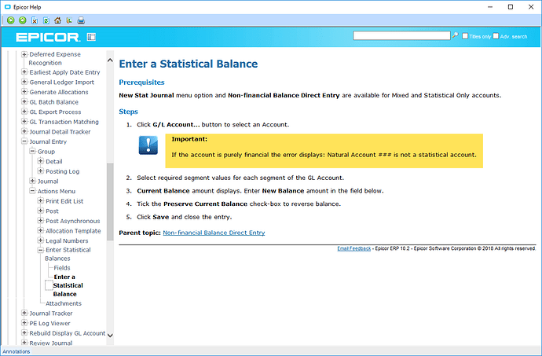542x356 pixels.
Task: Expand the PE Log Viewer node
Action: tap(24, 323)
